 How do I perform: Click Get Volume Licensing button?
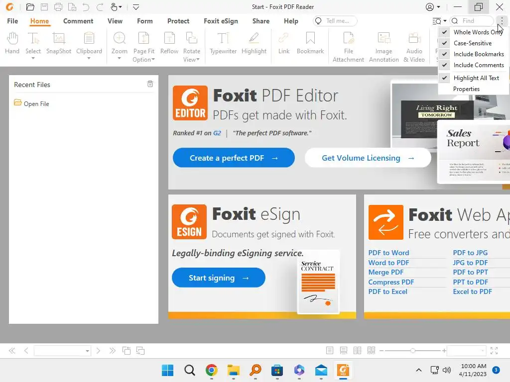(368, 158)
